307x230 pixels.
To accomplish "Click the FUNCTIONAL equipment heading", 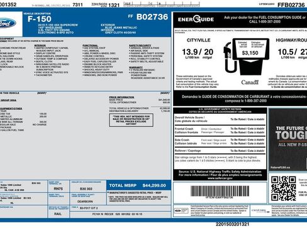I will pos(91,45).
